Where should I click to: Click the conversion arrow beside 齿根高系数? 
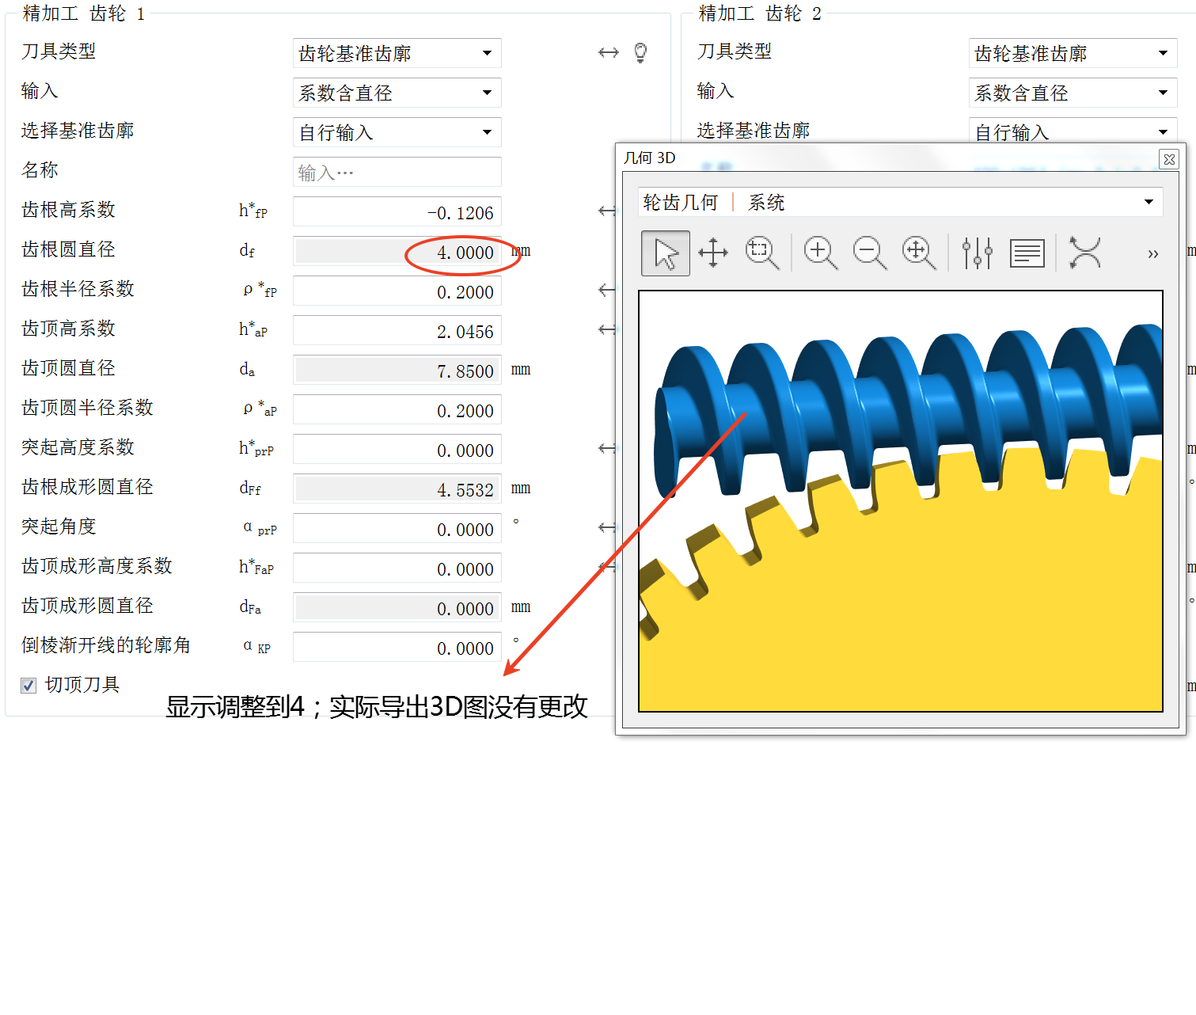coord(606,211)
